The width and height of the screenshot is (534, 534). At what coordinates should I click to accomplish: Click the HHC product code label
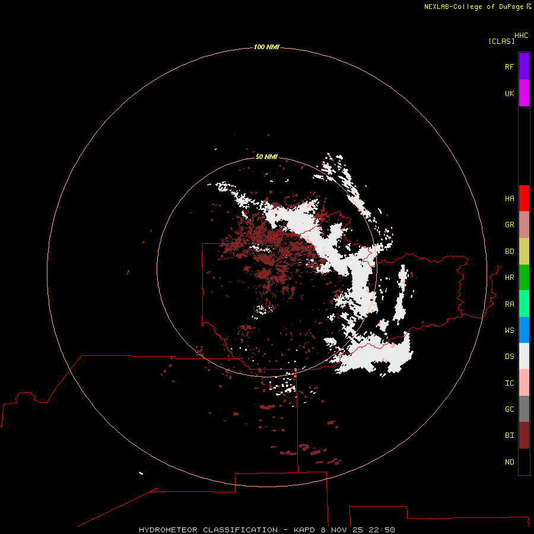point(522,36)
